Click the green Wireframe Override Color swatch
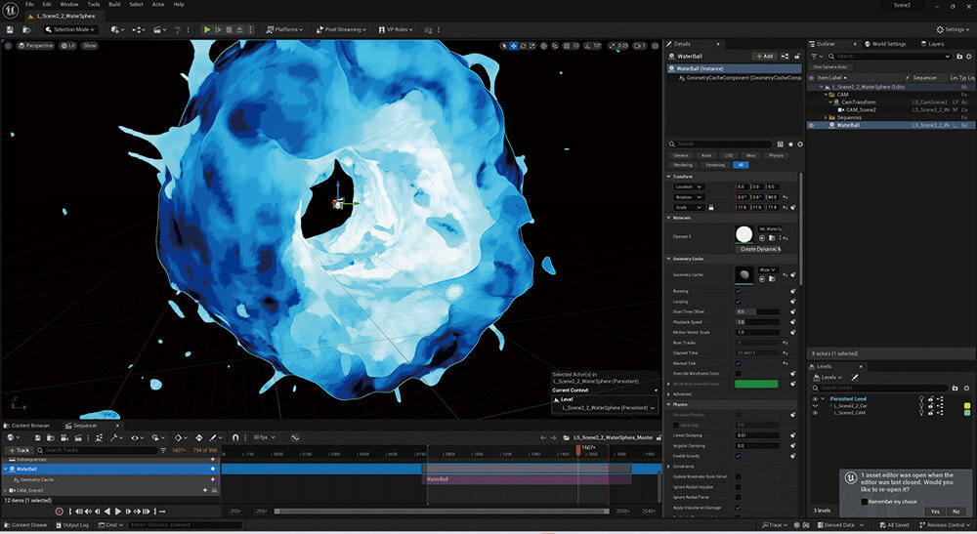Viewport: 977px width, 534px height. [x=756, y=384]
